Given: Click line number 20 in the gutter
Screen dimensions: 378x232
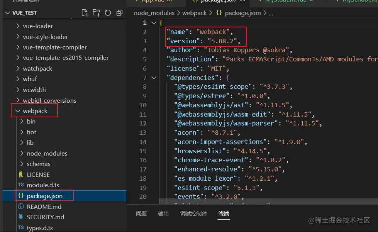Looking at the screenshot, I should [143, 196].
